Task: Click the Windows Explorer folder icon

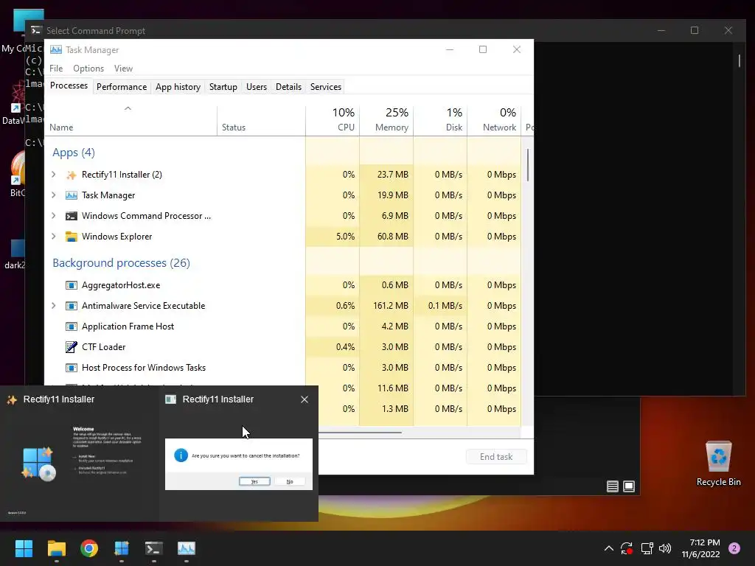Action: click(x=72, y=237)
